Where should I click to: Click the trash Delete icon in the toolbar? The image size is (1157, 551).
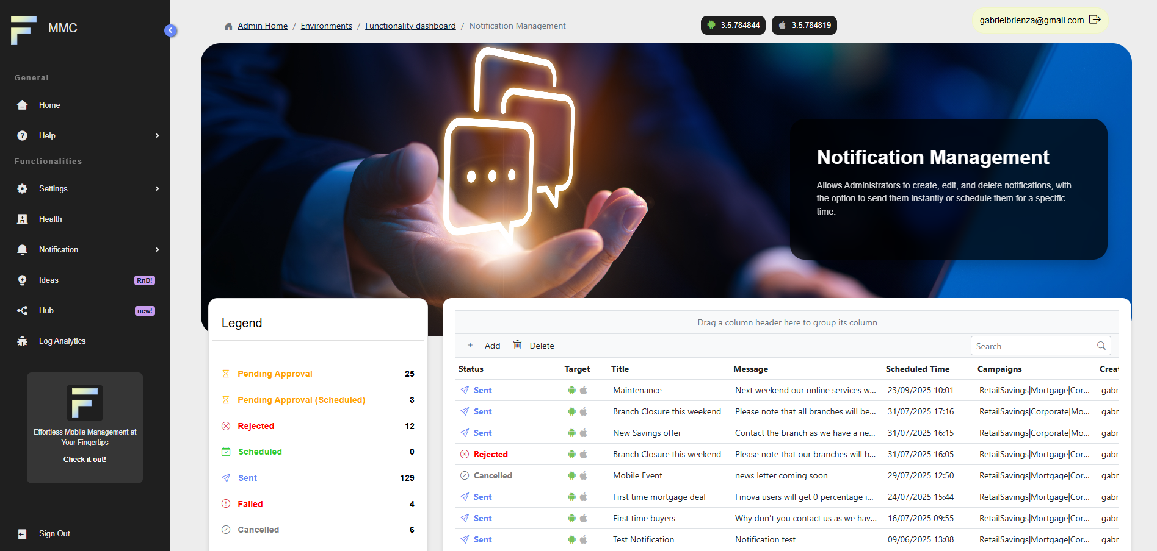[x=517, y=345]
